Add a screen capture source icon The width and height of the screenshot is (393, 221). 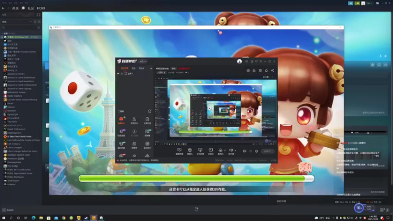pos(179,150)
